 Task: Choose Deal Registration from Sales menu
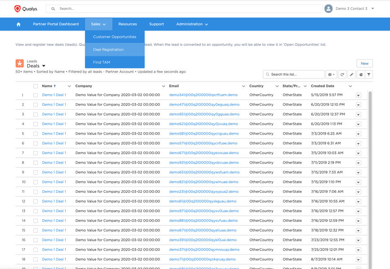(x=108, y=50)
